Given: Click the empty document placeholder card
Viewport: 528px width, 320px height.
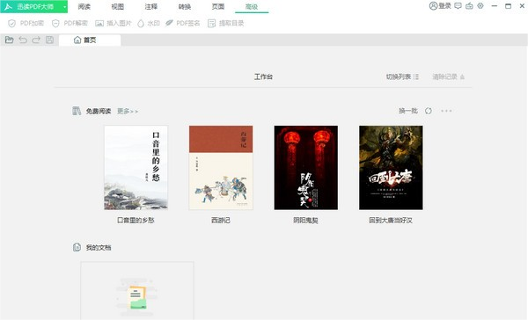Looking at the screenshot, I should 137,291.
